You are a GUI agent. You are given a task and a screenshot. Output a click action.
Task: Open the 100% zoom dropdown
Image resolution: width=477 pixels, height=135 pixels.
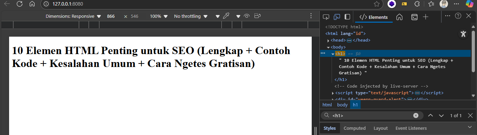[x=159, y=16]
